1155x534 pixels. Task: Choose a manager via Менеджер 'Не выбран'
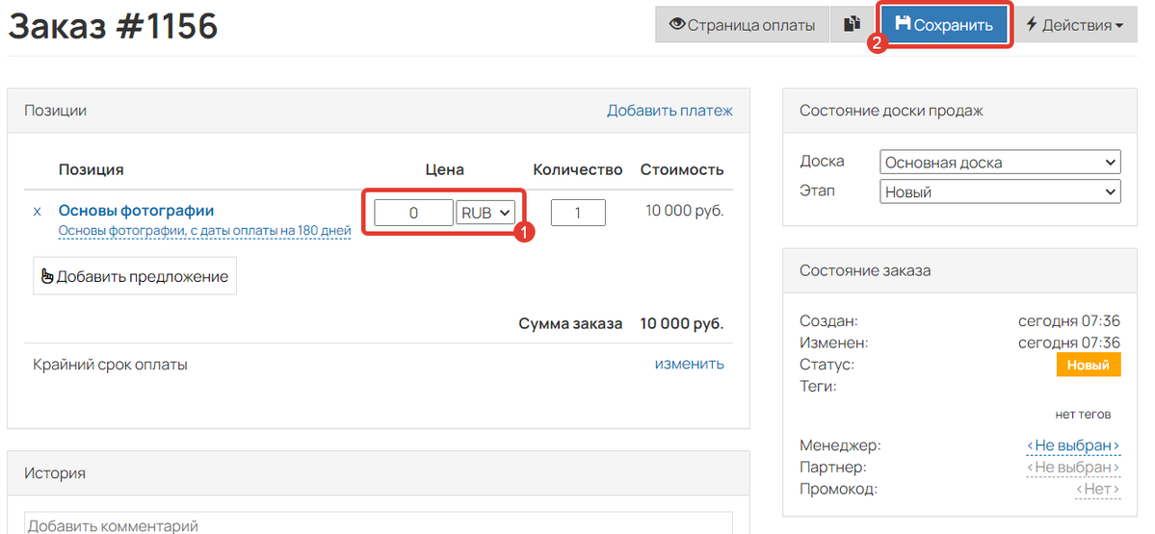coord(1073,445)
